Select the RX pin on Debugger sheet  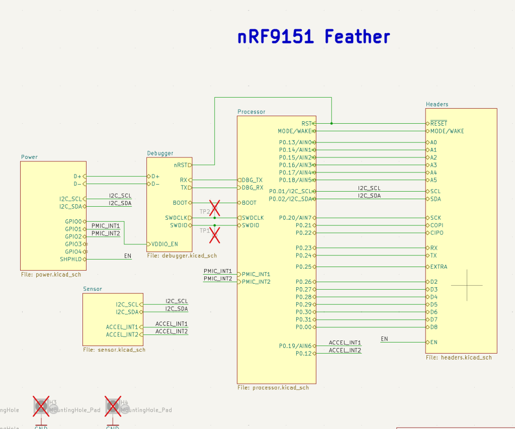point(186,180)
